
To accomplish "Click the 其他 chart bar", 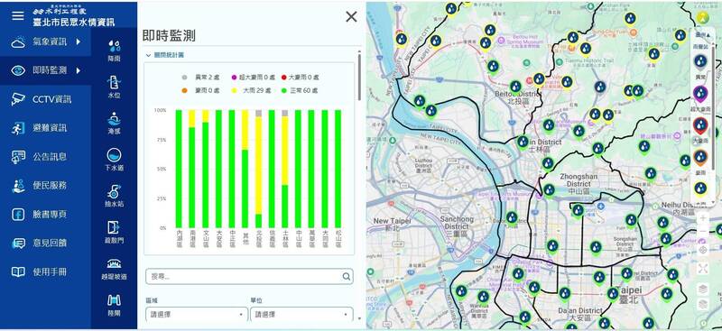I will 245,169.
